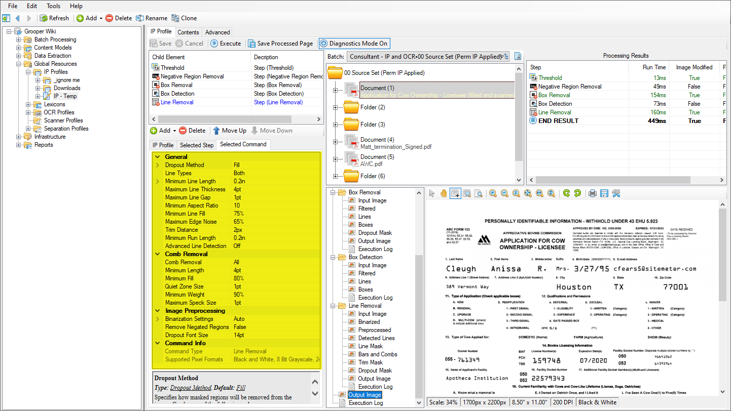Save image with the floppy disk icon
The image size is (731, 411).
coord(604,193)
